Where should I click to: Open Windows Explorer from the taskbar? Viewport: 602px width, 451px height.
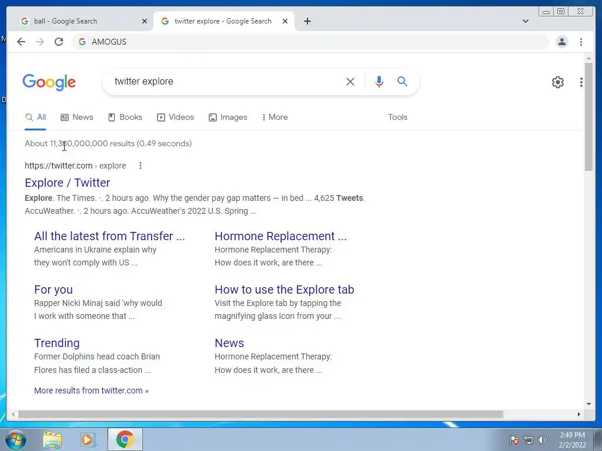[52, 439]
